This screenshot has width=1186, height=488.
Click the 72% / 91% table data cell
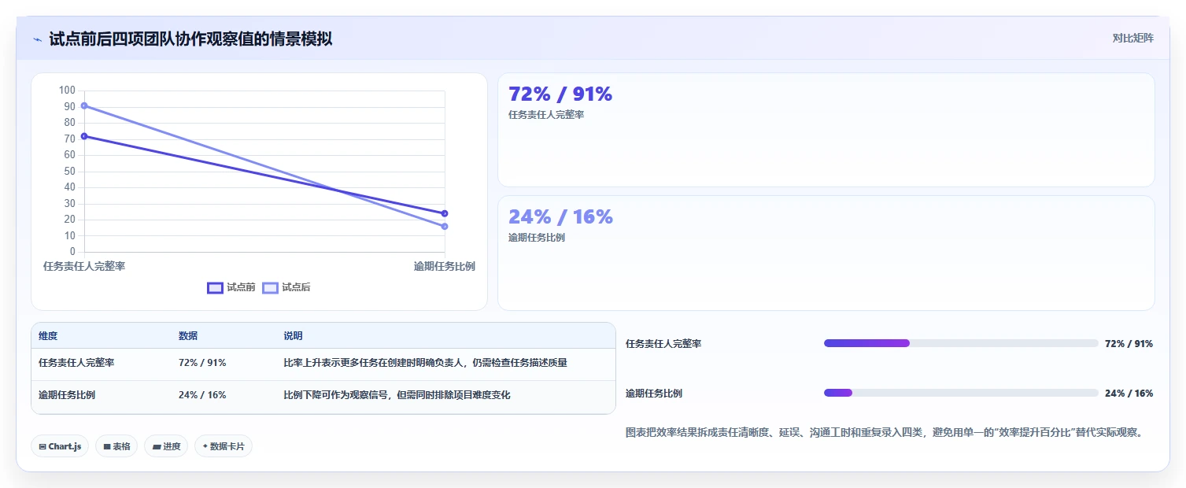(x=202, y=363)
